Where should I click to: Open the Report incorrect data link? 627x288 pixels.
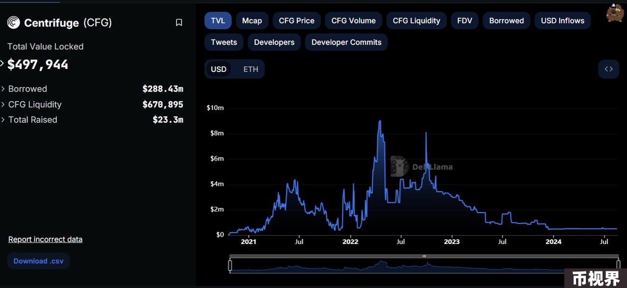click(45, 239)
